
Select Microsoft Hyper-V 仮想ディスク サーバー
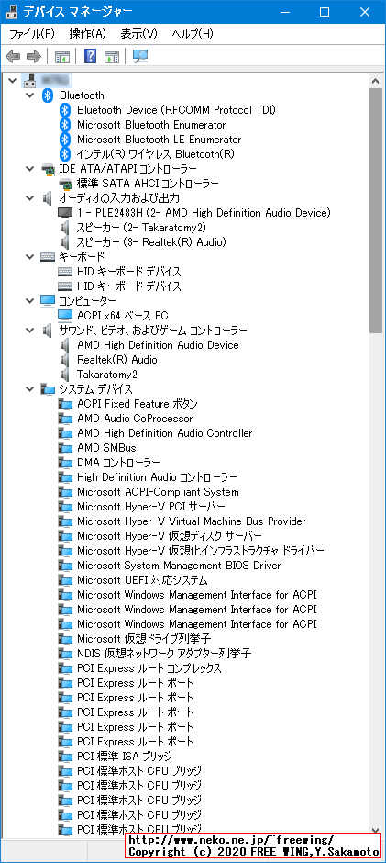point(170,536)
